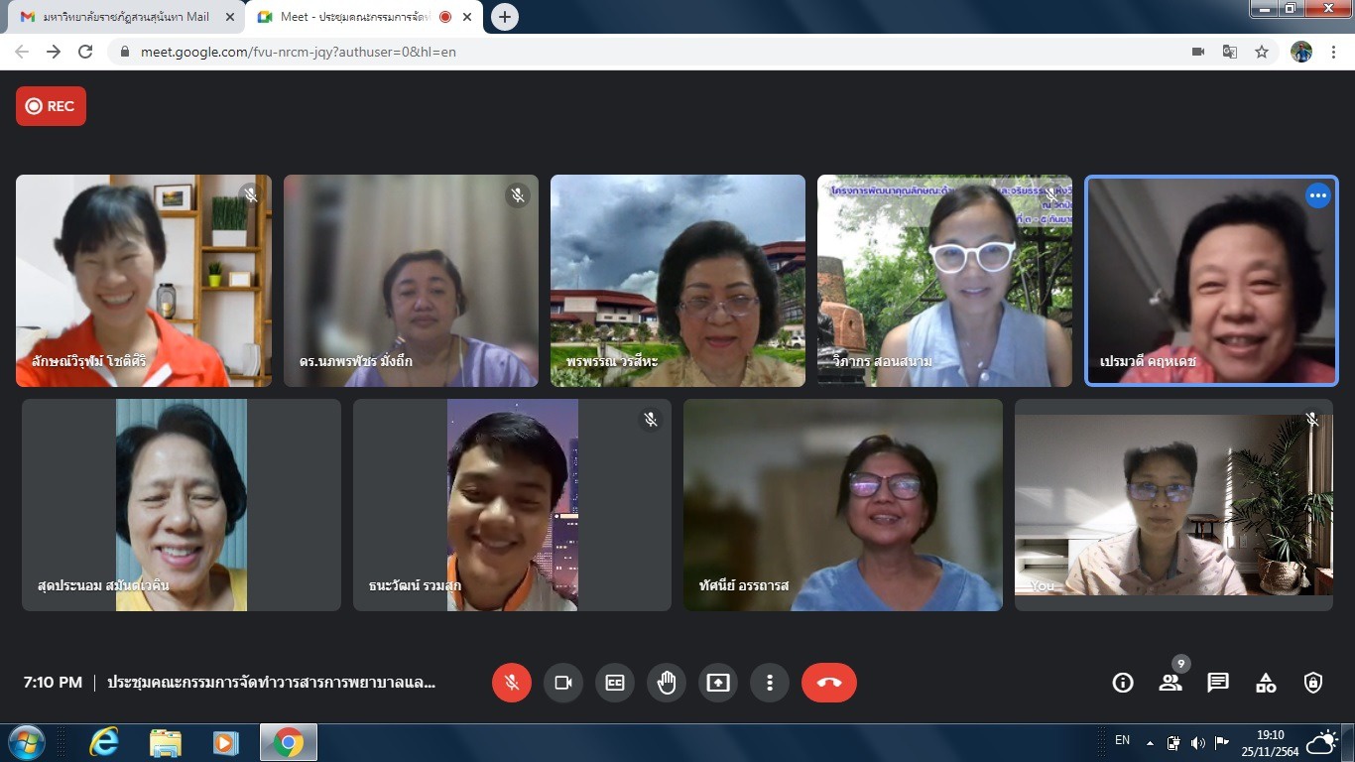Show hidden system tray icons arrow

[1150, 742]
